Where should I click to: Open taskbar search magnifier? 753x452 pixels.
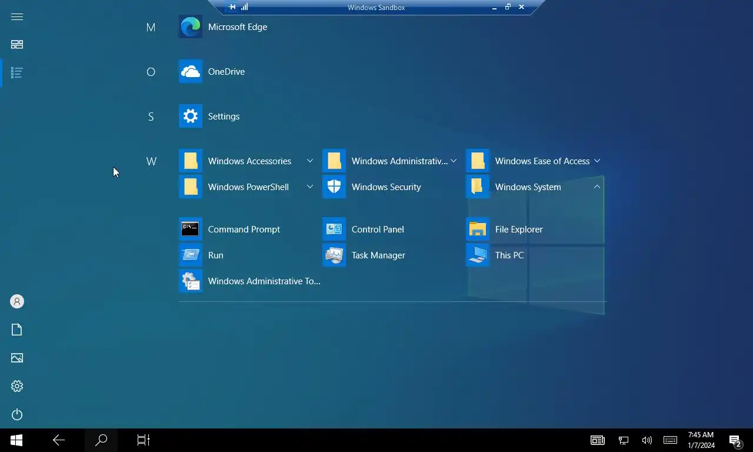pos(101,440)
